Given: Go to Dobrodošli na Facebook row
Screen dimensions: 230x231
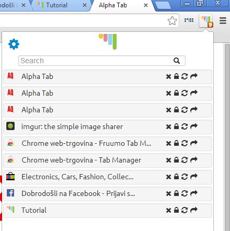Looking at the screenshot, I should (108, 194).
